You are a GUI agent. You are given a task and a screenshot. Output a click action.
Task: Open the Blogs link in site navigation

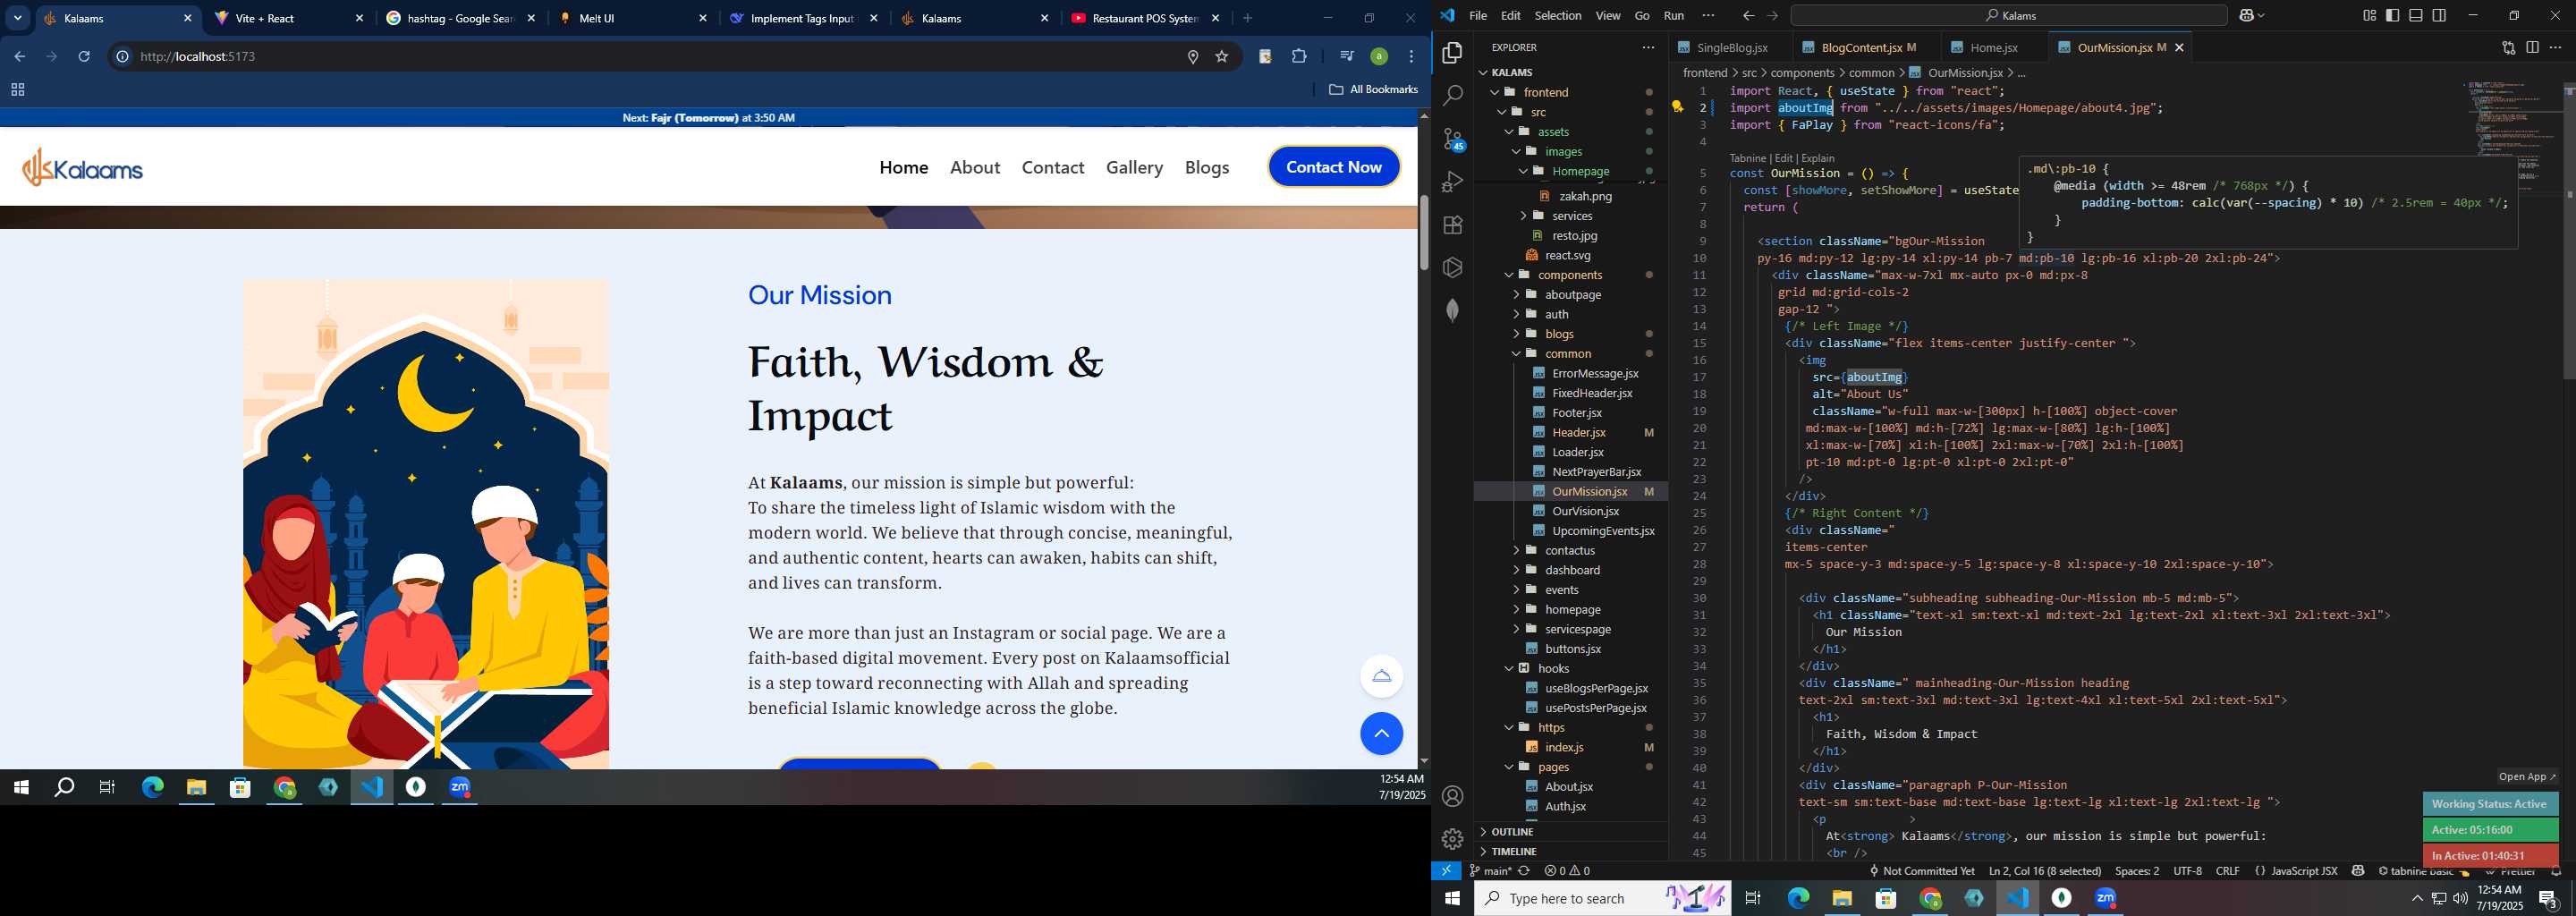pos(1206,167)
